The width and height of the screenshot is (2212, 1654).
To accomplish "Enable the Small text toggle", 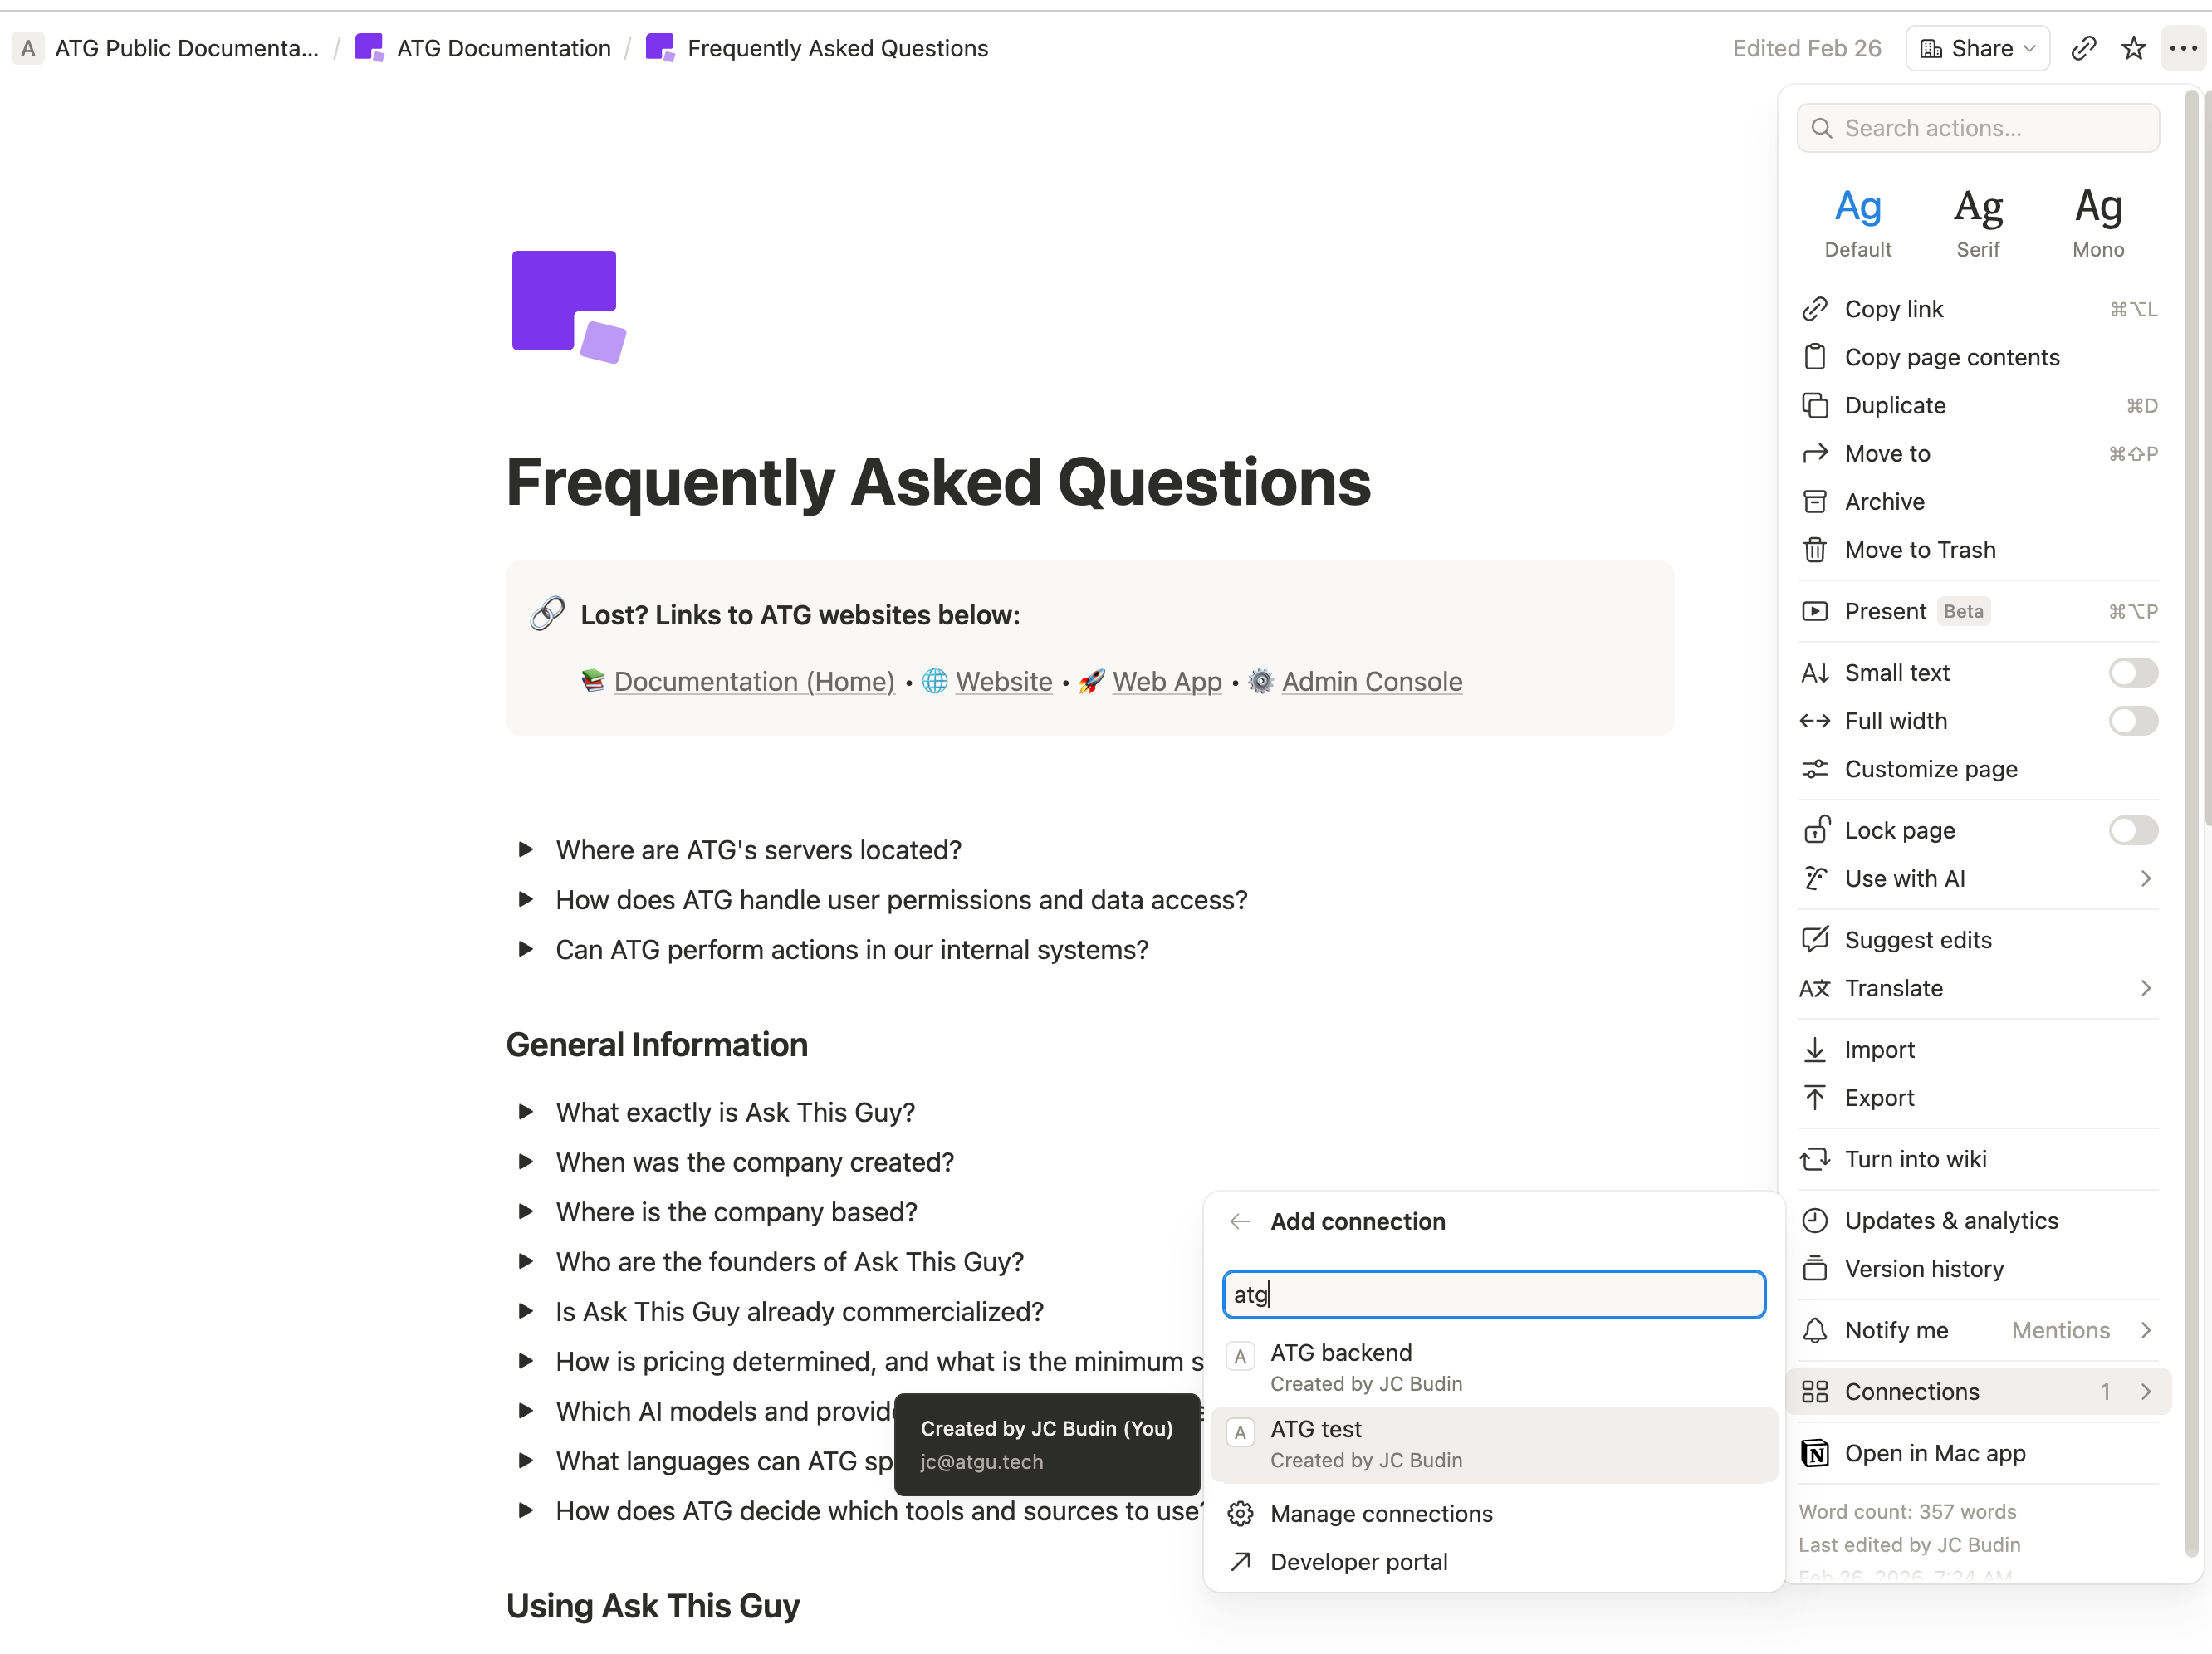I will pyautogui.click(x=2133, y=672).
